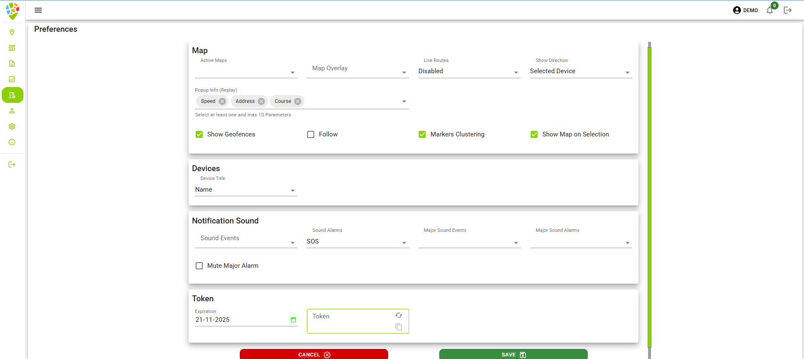This screenshot has height=359, width=804.
Task: Click the map marker sidebar icon
Action: pos(12,32)
